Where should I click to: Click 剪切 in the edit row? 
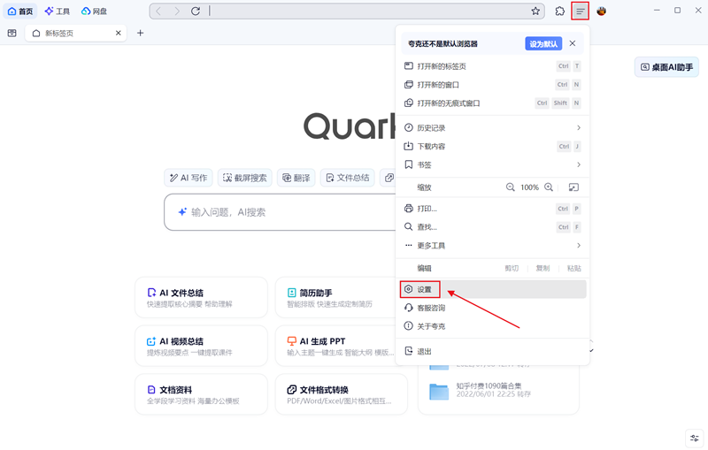pos(512,268)
